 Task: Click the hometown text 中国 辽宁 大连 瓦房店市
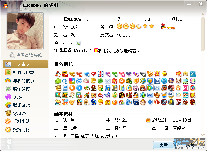94,135
